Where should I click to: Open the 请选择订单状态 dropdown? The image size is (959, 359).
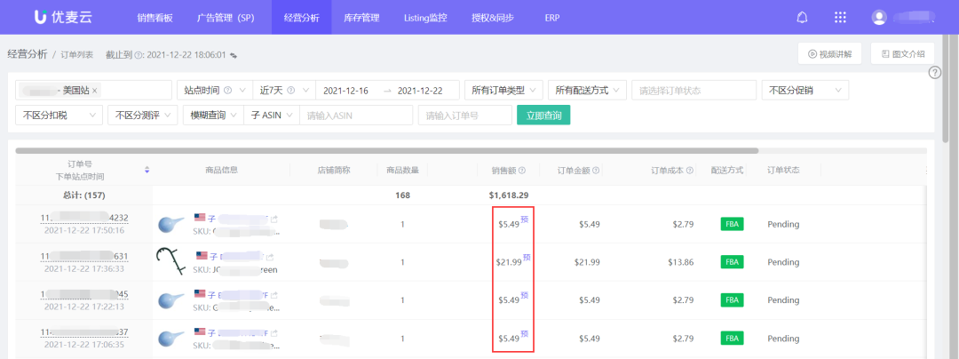pyautogui.click(x=693, y=91)
